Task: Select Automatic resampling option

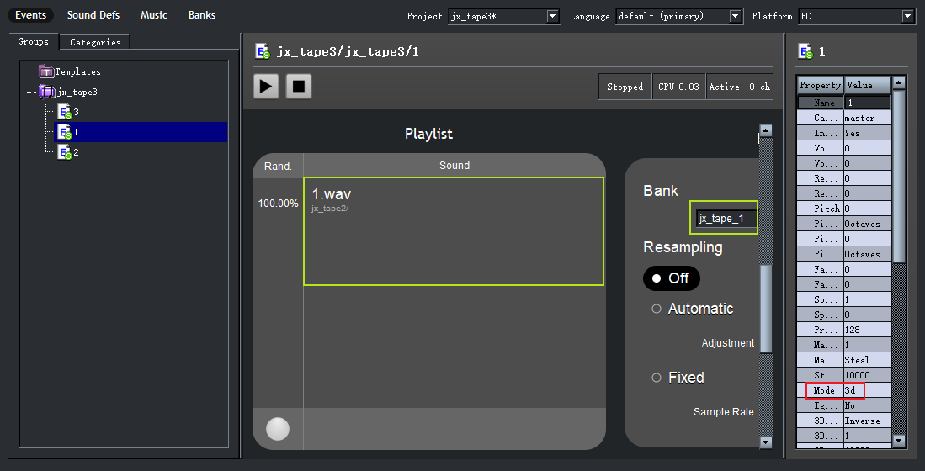Action: [692, 309]
